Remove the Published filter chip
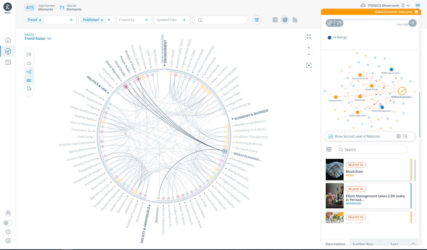The height and width of the screenshot is (250, 427). pyautogui.click(x=102, y=20)
